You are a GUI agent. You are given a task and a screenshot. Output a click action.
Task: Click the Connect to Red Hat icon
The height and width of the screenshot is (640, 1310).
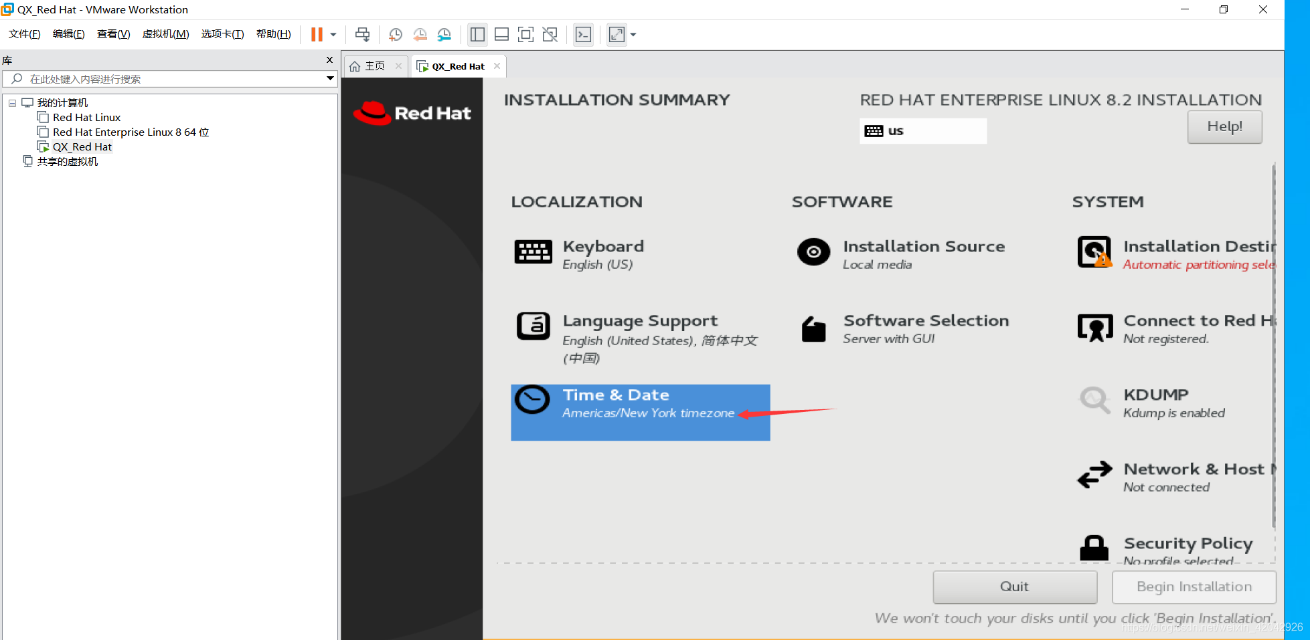tap(1095, 327)
